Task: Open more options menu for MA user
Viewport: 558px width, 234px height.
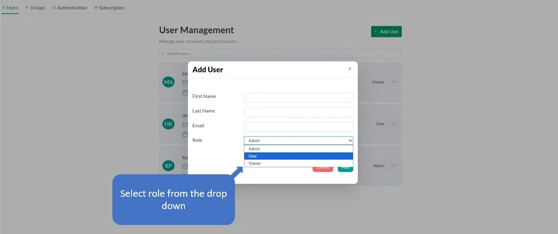Action: pos(394,82)
